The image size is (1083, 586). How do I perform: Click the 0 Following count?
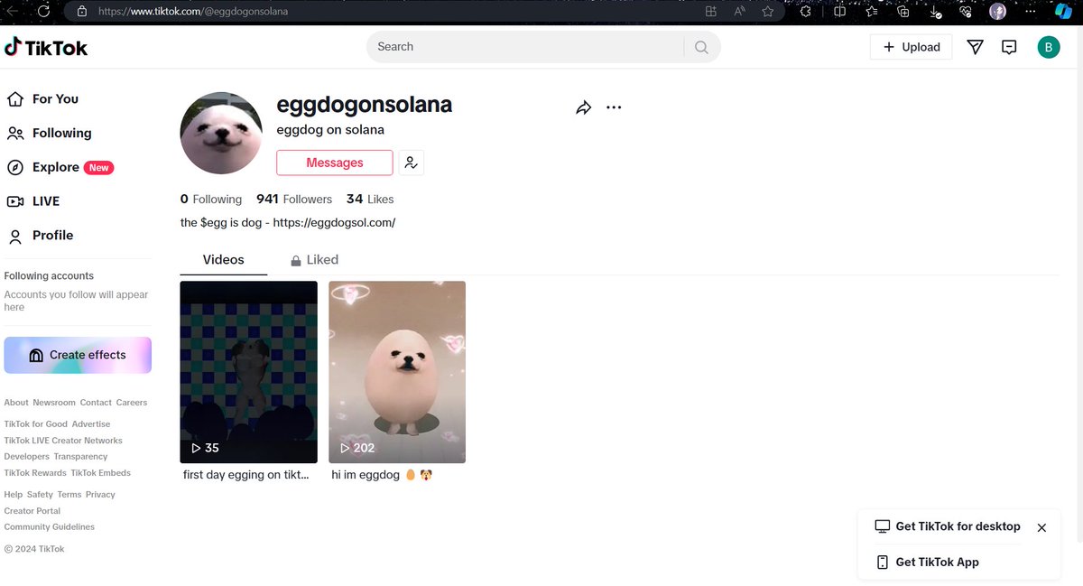pos(211,199)
